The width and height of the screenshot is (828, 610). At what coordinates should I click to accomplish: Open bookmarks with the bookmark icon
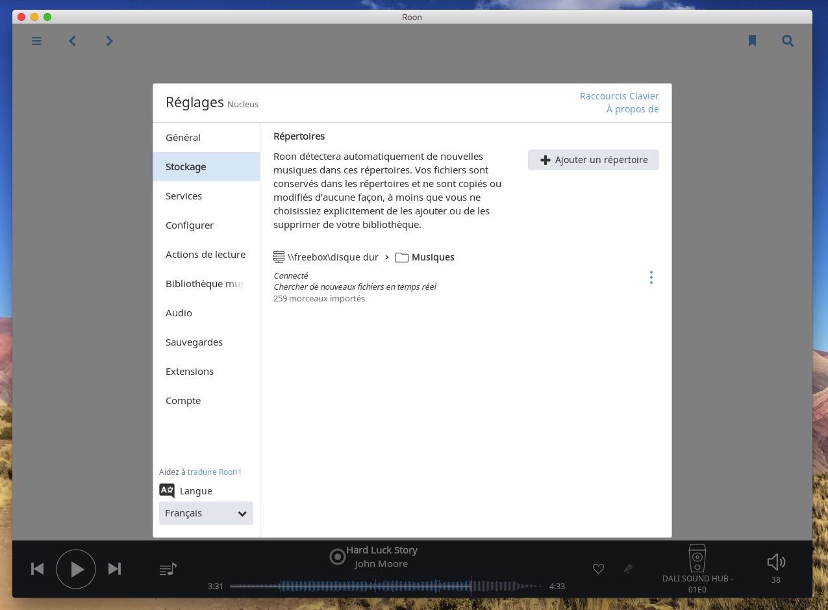point(752,41)
